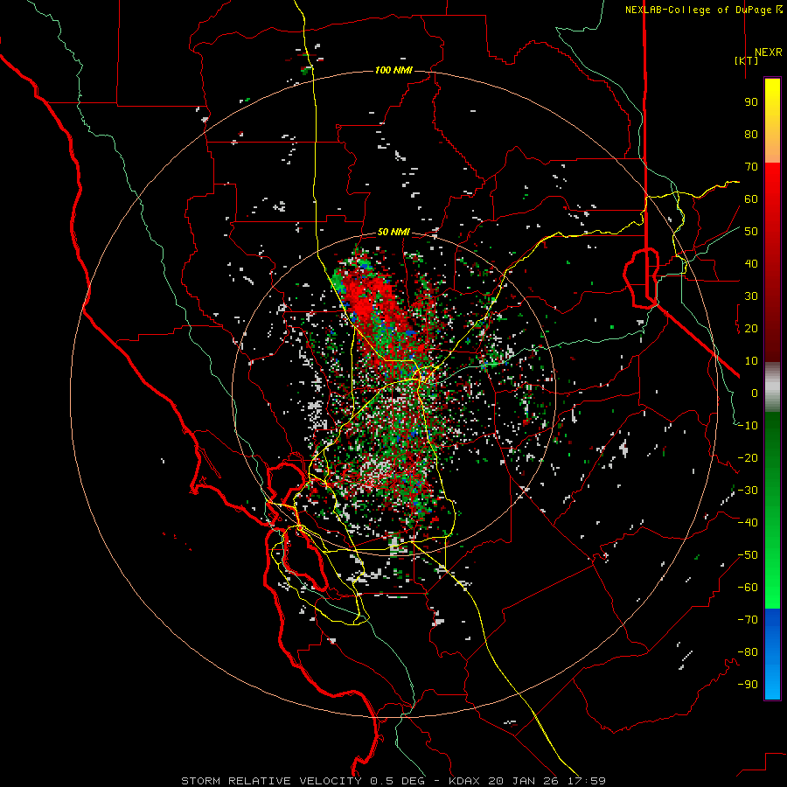The image size is (787, 787).
Task: Pick the gray zero-velocity segment of color bar
Action: (772, 387)
